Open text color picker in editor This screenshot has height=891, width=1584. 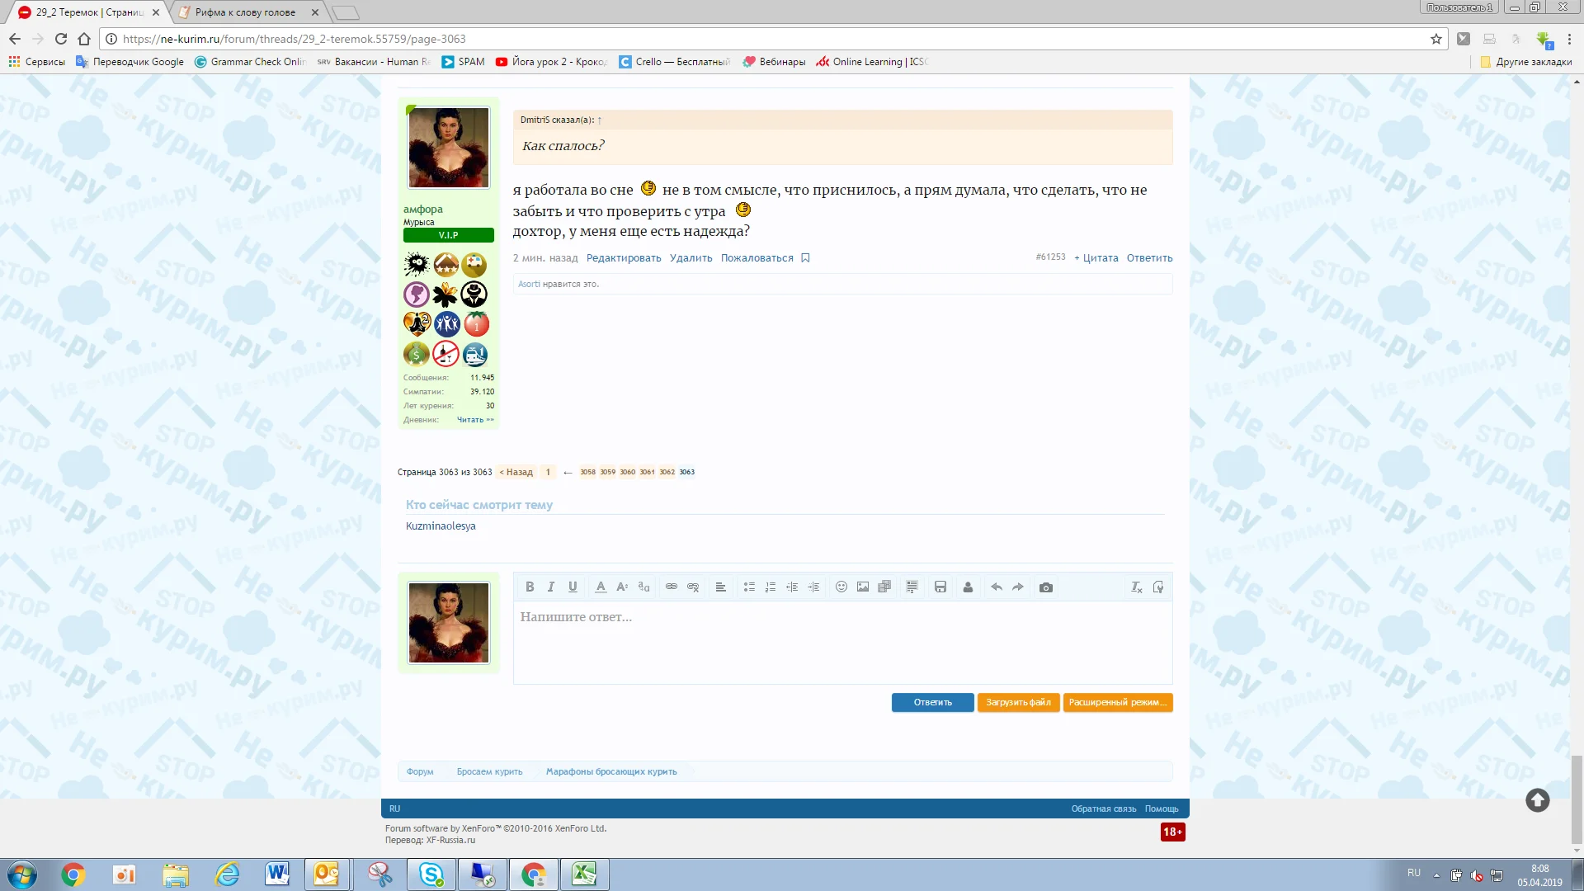(x=601, y=587)
